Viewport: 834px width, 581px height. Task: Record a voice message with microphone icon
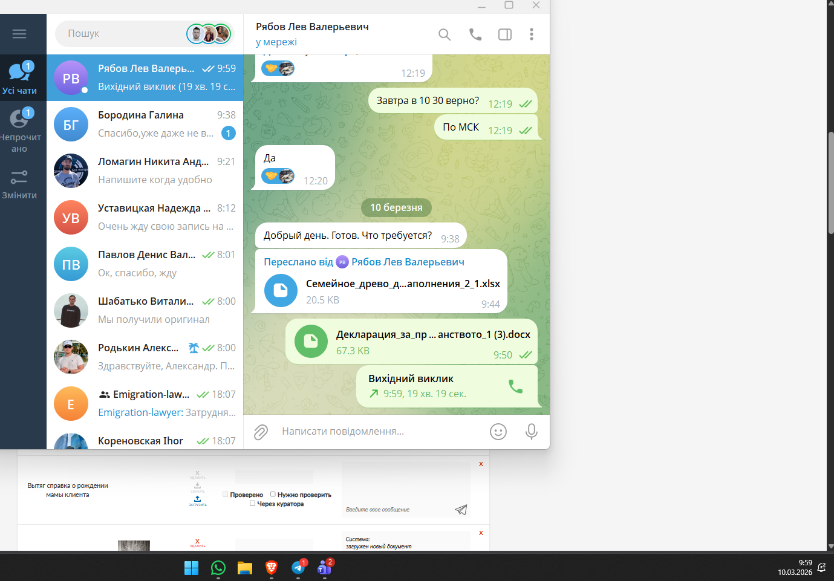[532, 432]
